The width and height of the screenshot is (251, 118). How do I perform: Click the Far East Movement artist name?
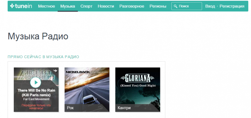tap(36, 99)
